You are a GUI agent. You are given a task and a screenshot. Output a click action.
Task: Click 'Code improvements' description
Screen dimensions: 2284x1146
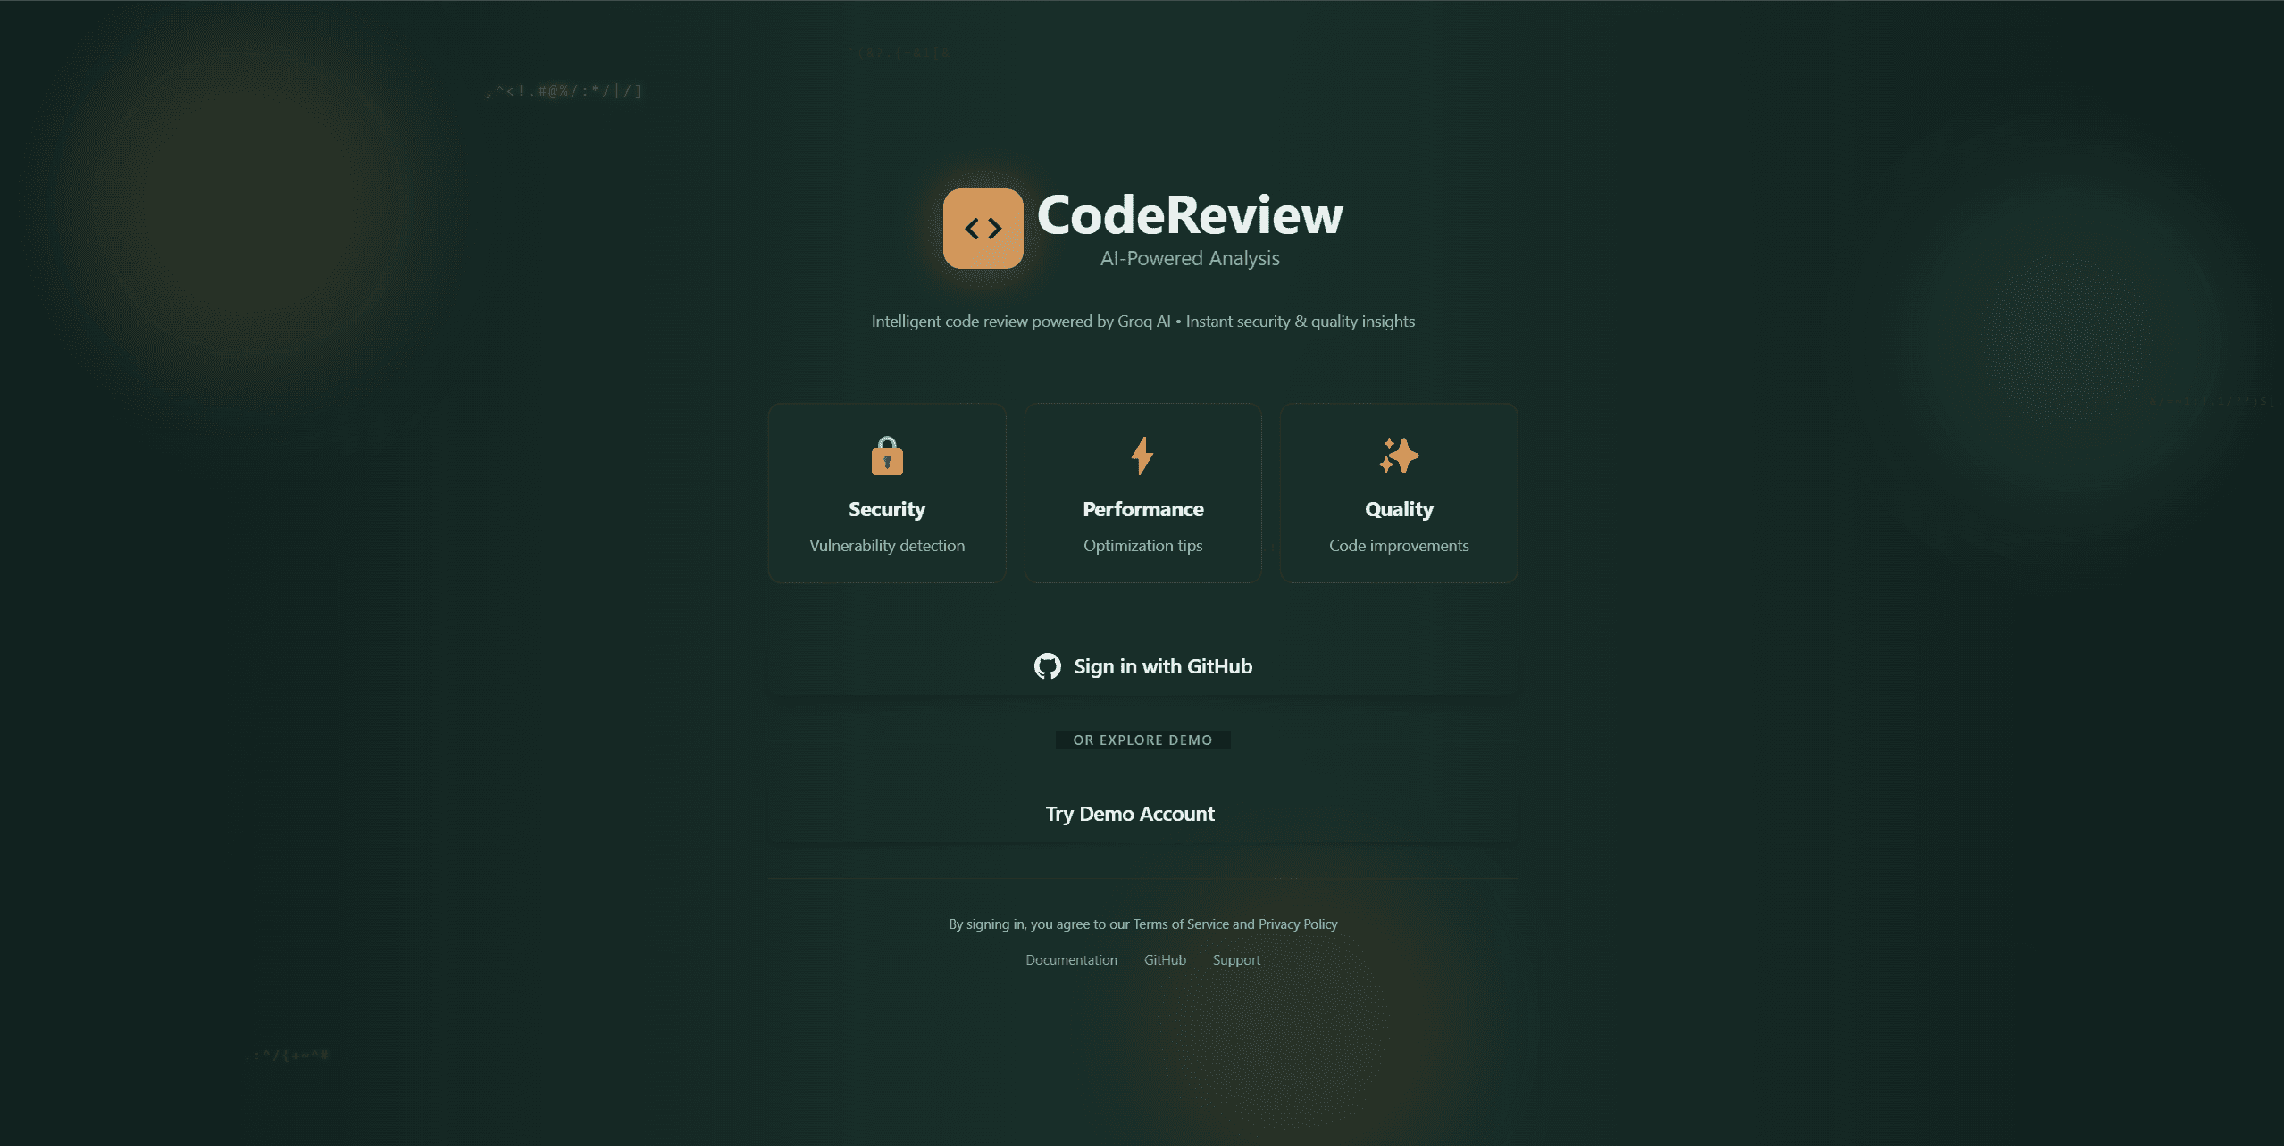pyautogui.click(x=1399, y=546)
